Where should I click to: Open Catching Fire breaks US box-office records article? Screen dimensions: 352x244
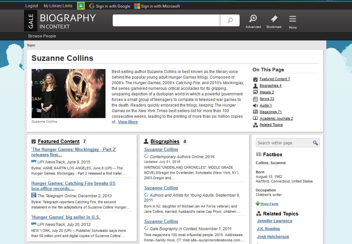pyautogui.click(x=73, y=186)
